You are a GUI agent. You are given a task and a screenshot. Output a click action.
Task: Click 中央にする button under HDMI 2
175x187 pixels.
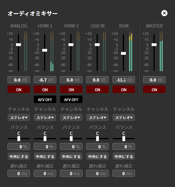pos(71,156)
